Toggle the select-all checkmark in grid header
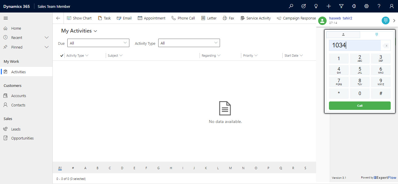The height and width of the screenshot is (184, 398). point(61,56)
